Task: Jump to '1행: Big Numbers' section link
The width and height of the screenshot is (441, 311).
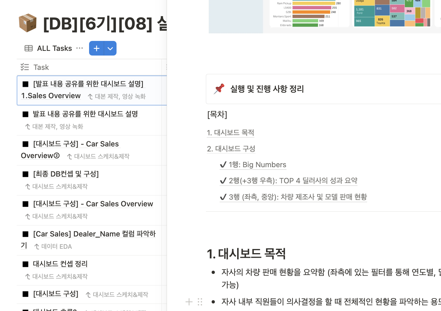Action: 253,165
